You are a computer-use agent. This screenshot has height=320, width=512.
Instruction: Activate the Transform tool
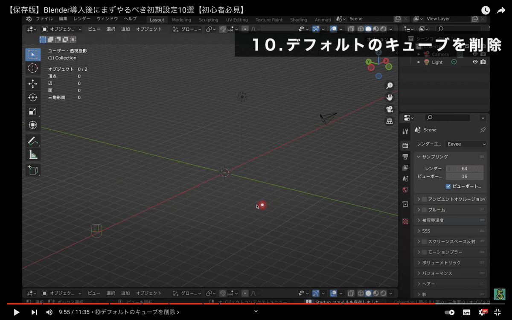tap(33, 125)
